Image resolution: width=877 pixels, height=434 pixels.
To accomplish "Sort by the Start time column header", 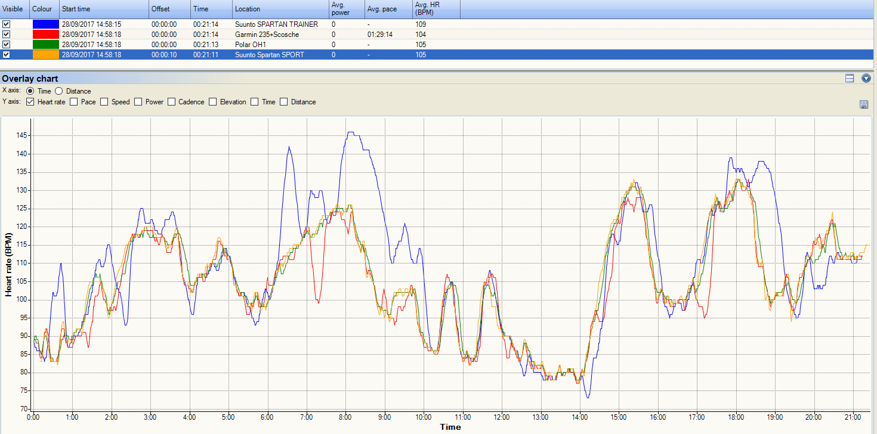I will (104, 9).
